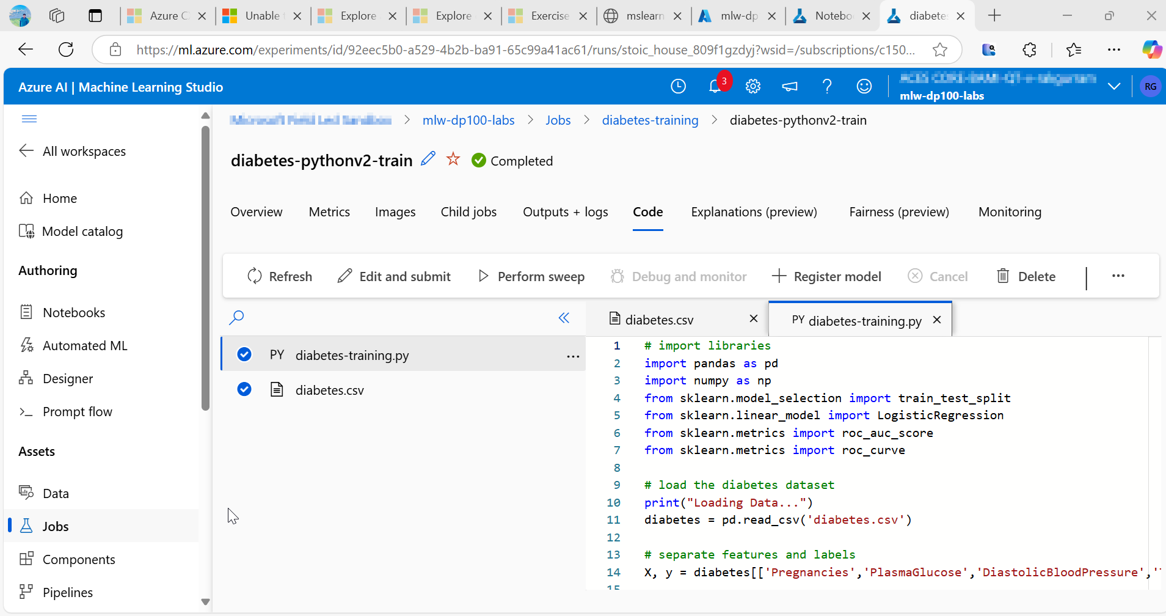Expand the workspace selector dropdown chevron
The image size is (1166, 616).
1113,86
